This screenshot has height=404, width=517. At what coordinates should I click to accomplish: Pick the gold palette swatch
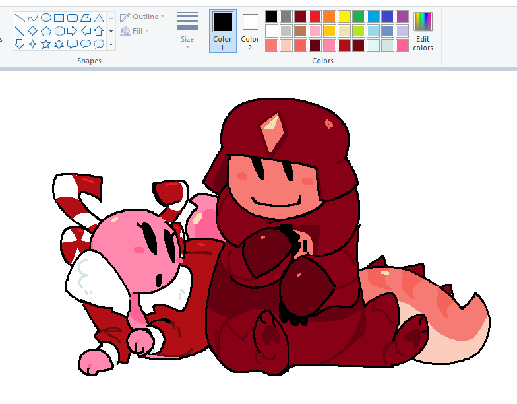330,31
